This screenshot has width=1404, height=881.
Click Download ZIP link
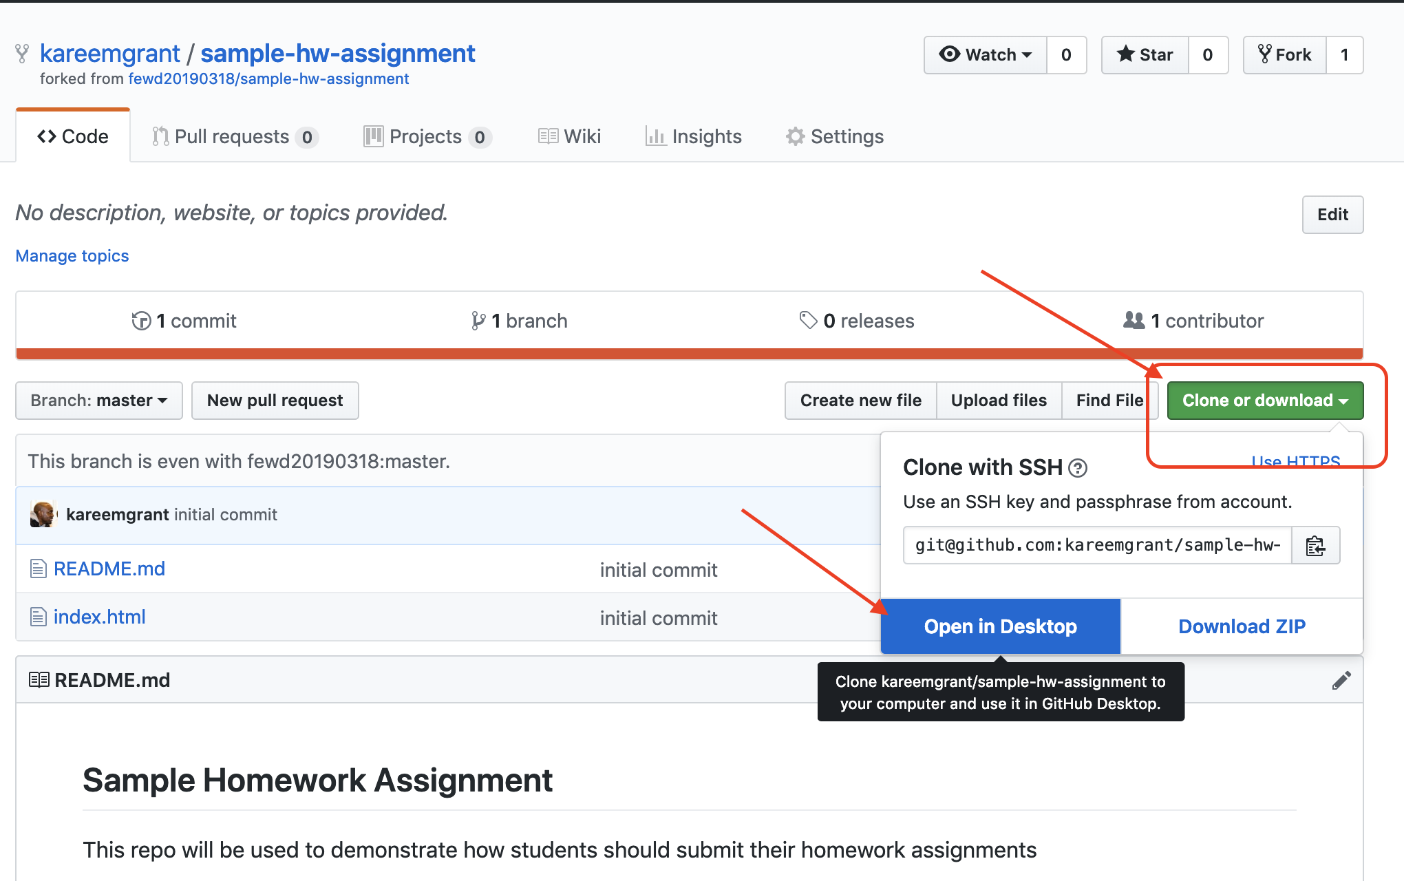[x=1242, y=626]
